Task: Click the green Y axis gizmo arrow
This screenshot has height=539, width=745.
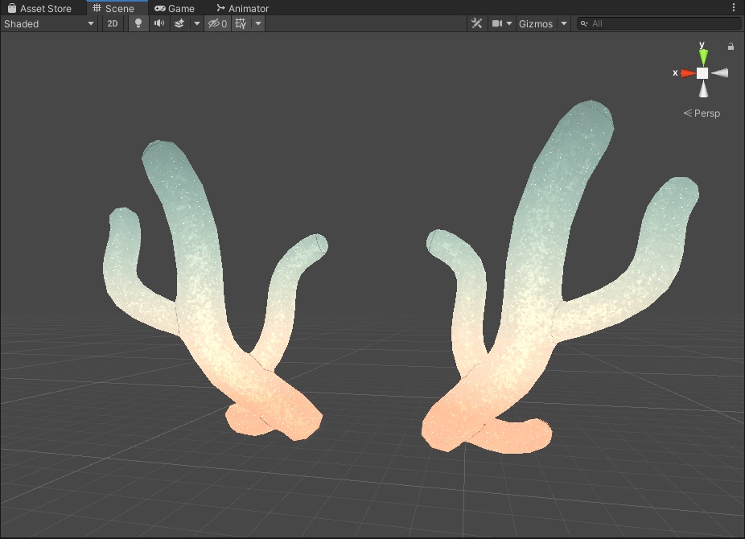Action: click(702, 53)
